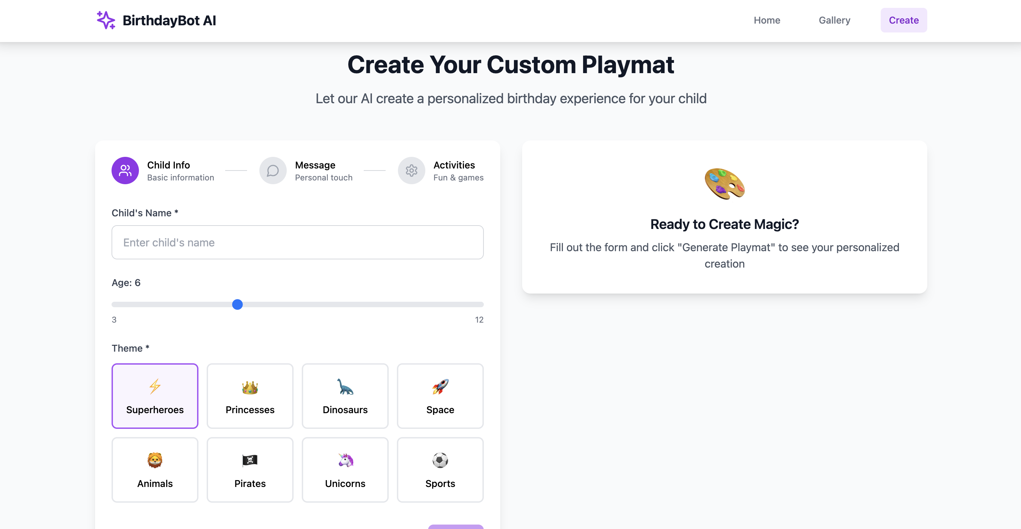Select the Superheroes theme option
Viewport: 1021px width, 529px height.
point(155,396)
